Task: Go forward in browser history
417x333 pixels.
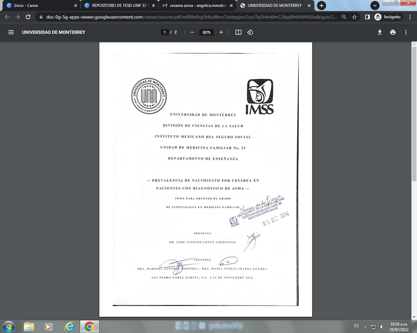Action: (x=18, y=17)
